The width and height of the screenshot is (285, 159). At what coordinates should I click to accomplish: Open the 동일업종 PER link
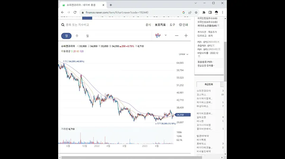pos(205,62)
